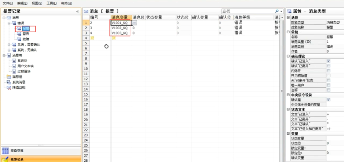Screen dimensions: 344x162
Task: Collapse the 错误 tree node
Action: tap(9, 23)
